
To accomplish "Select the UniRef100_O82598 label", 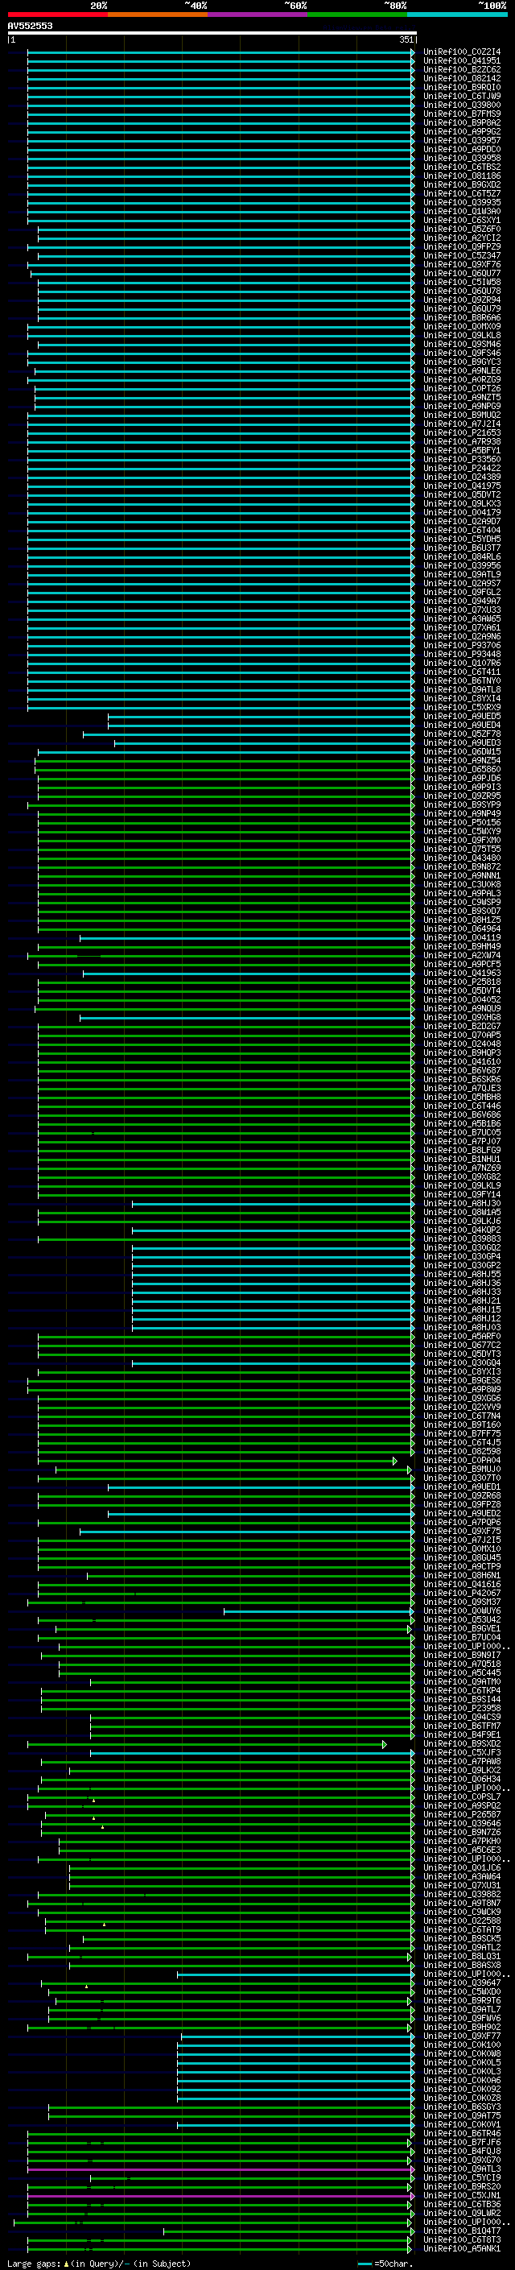I will pos(461,1451).
